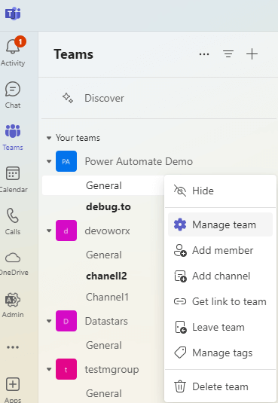The width and height of the screenshot is (278, 403).
Task: Click the Datastars team avatar
Action: click(x=66, y=321)
